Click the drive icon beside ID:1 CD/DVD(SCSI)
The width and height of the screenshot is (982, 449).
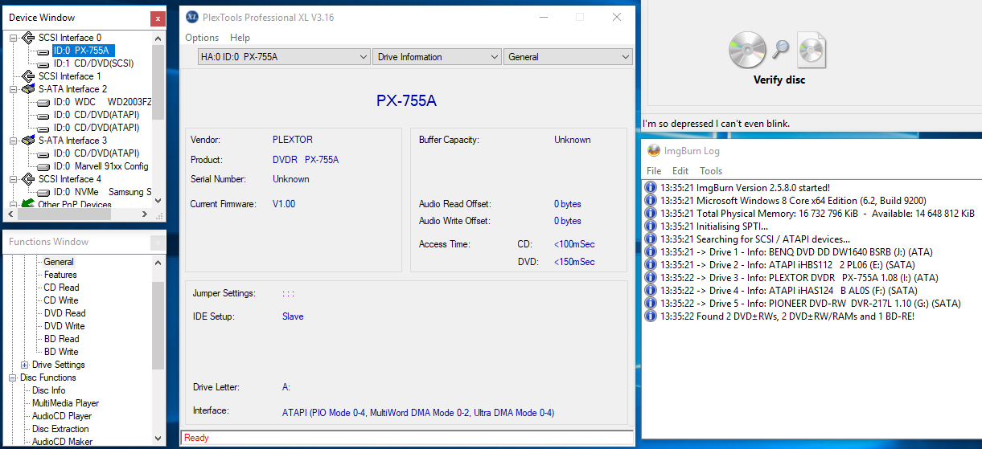point(43,63)
